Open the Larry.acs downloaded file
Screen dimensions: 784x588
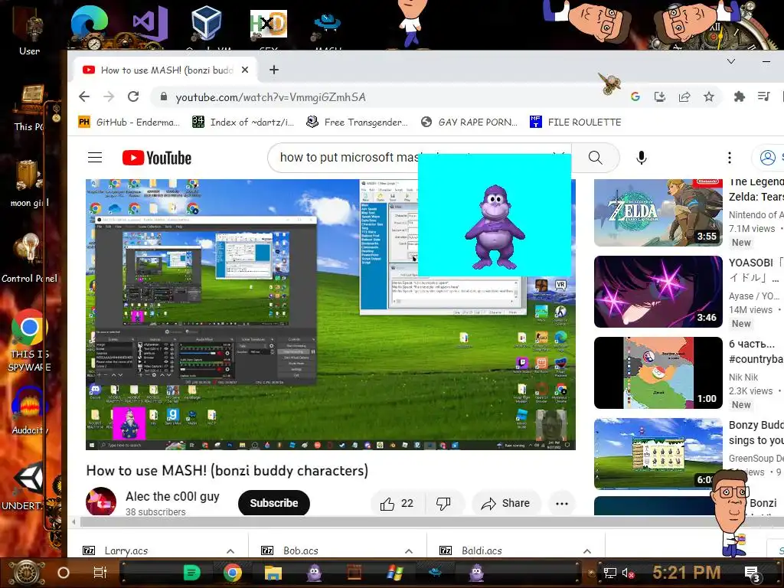tap(126, 550)
